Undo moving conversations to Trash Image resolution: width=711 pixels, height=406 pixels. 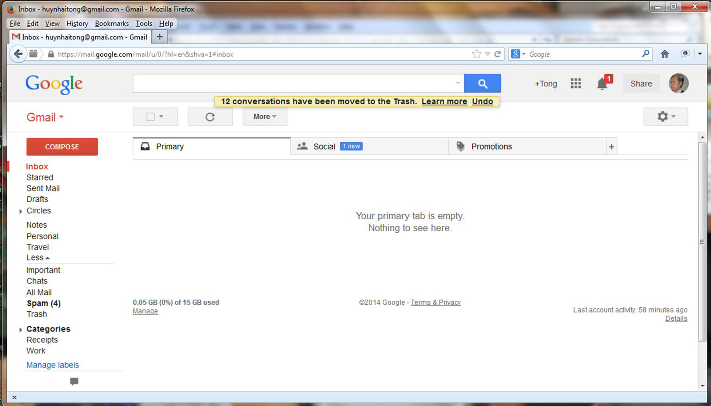(482, 102)
